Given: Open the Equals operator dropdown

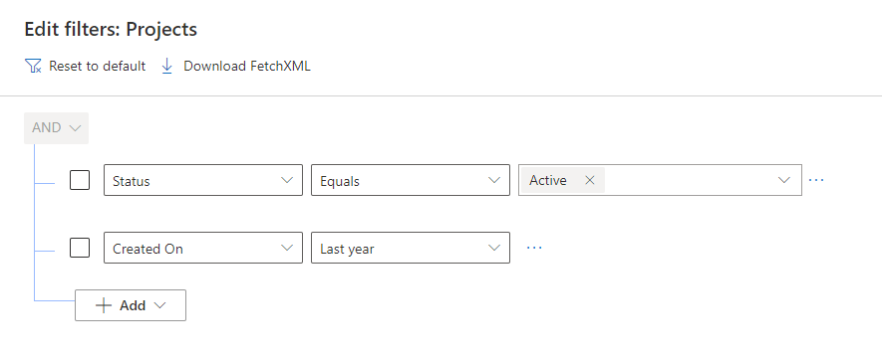Looking at the screenshot, I should [x=411, y=180].
